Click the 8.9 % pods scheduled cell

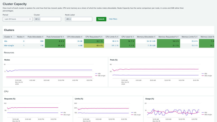[55, 41]
